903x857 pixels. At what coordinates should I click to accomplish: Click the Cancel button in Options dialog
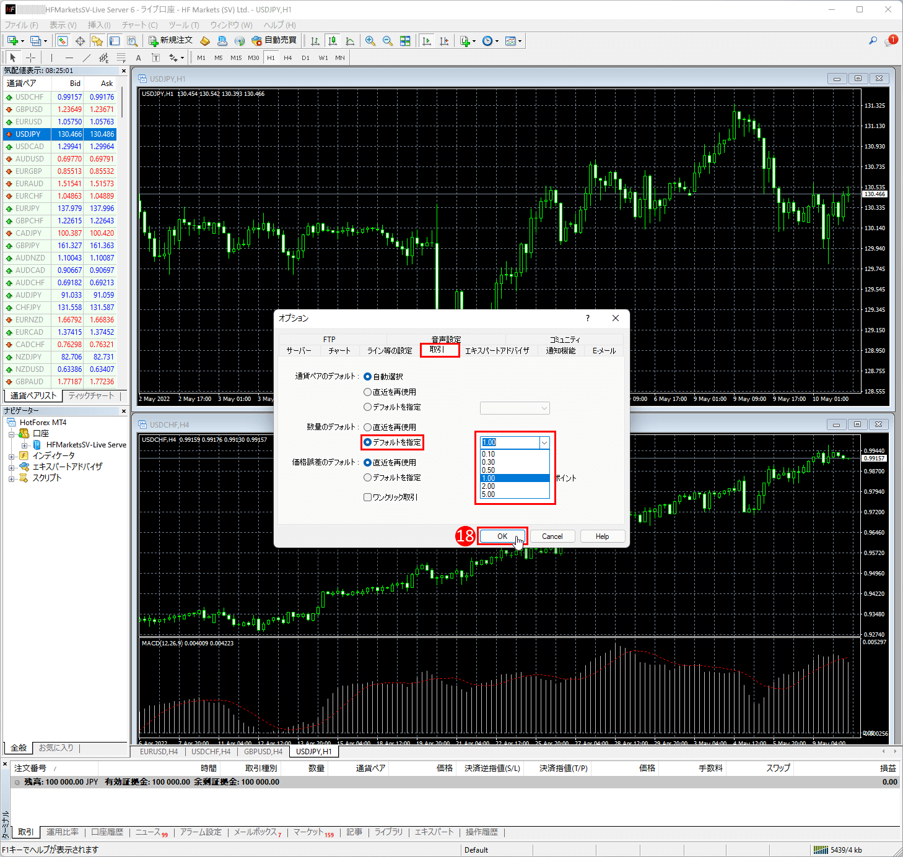pos(552,536)
